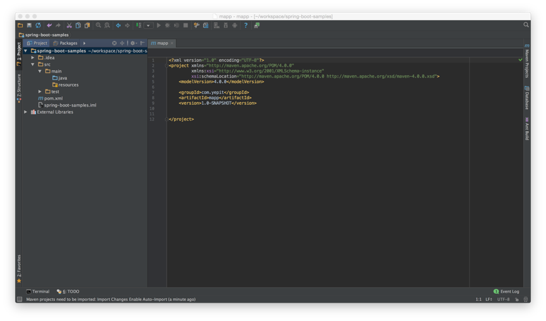Collapse the main folder

[40, 71]
